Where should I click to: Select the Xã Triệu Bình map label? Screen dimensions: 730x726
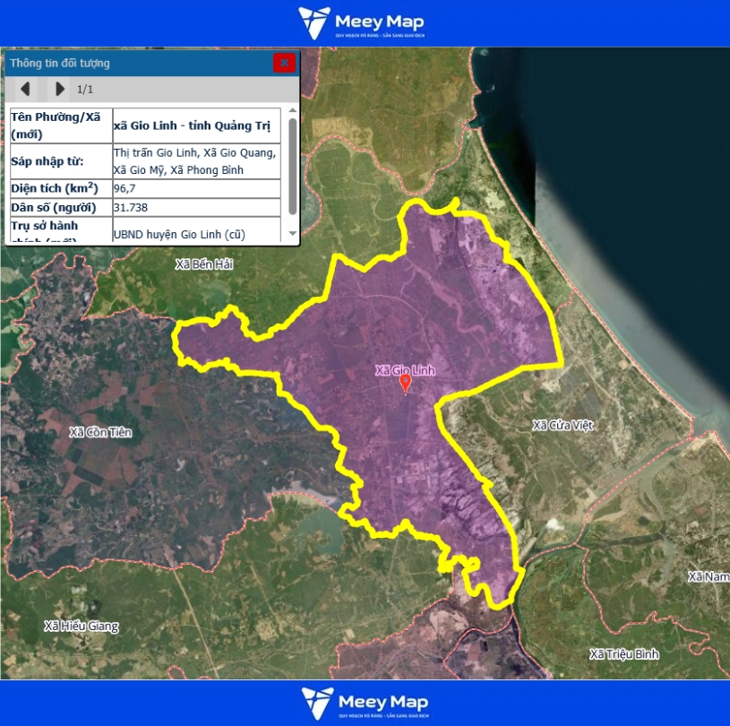(624, 654)
